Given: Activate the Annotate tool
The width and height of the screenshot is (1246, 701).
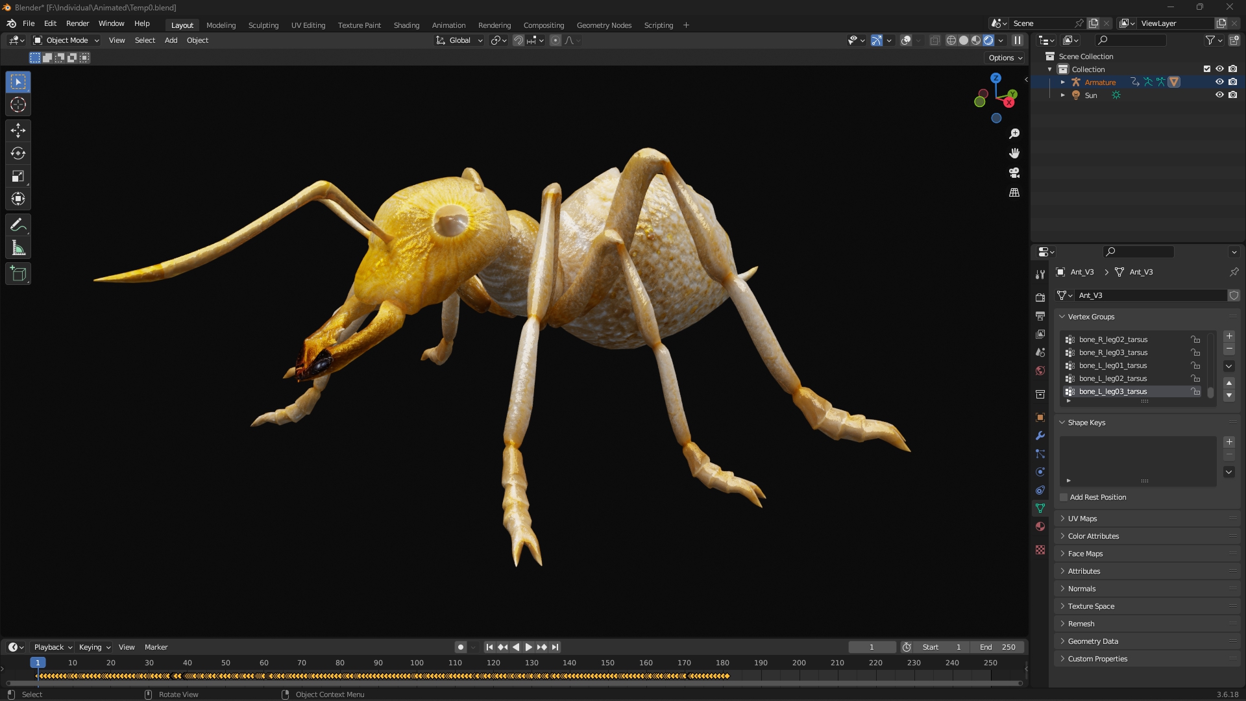Looking at the screenshot, I should click(x=18, y=225).
